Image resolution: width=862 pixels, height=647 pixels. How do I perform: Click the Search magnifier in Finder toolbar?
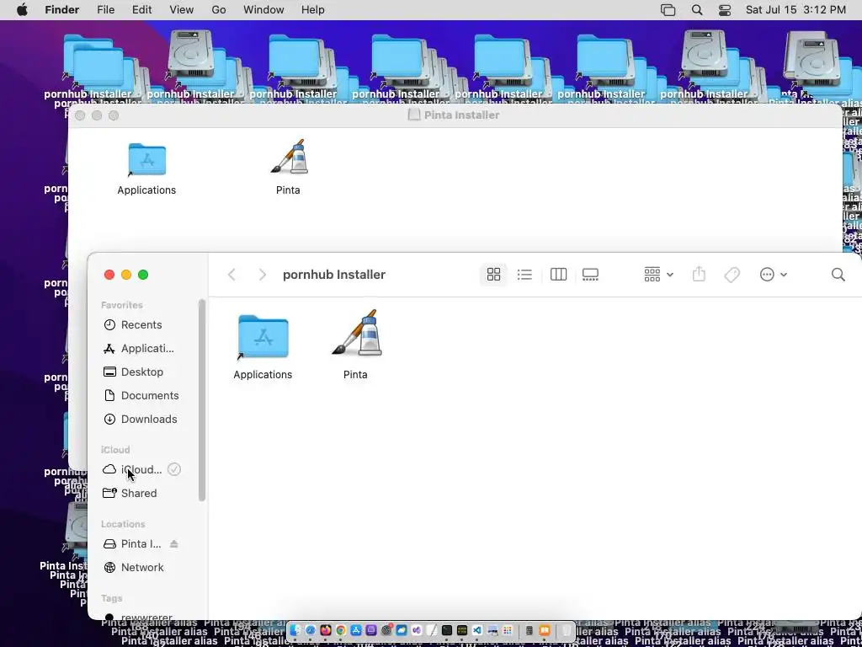coord(838,275)
